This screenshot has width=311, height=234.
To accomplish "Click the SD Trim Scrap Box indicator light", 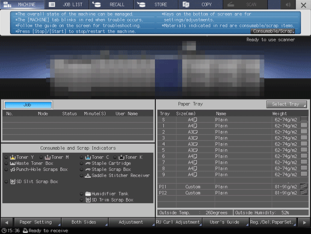I will [x=81, y=200].
